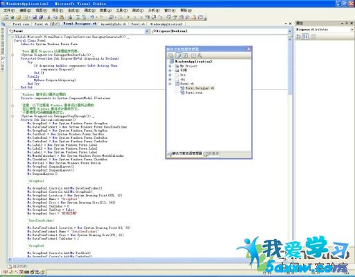
Task: Close the active code document with X
Action: pos(291,24)
